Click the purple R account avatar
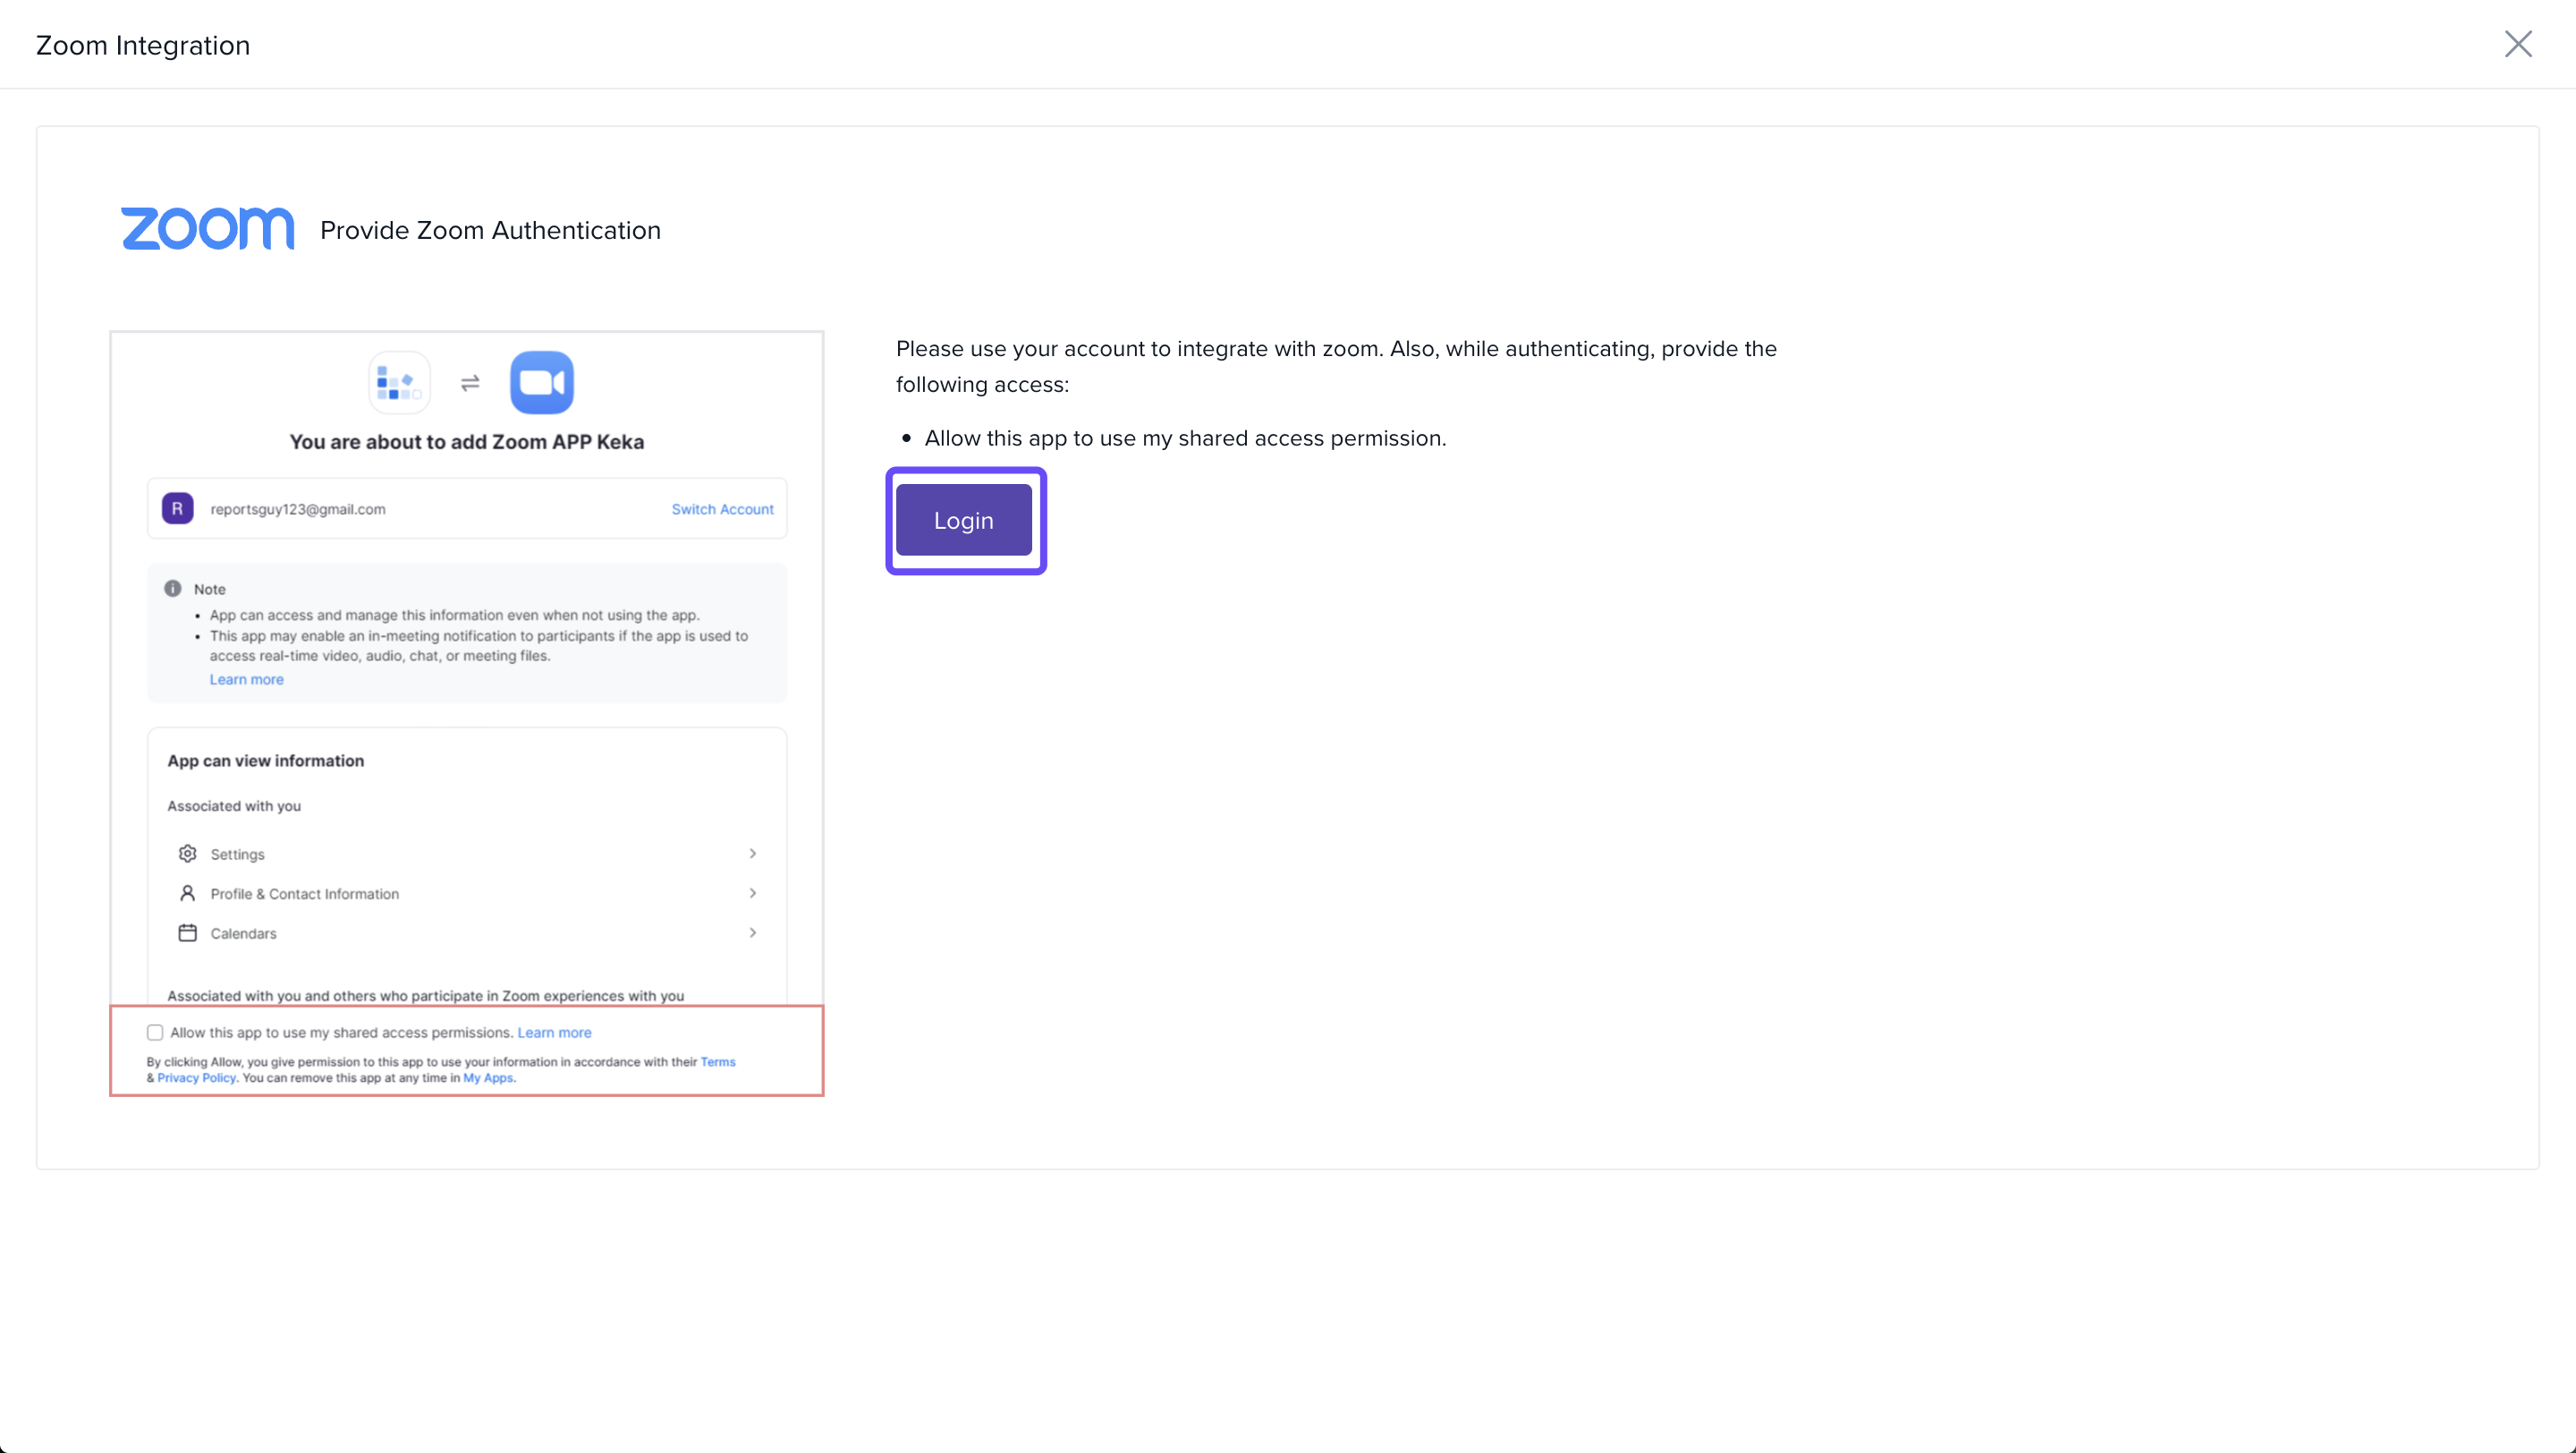This screenshot has width=2576, height=1453. click(177, 509)
